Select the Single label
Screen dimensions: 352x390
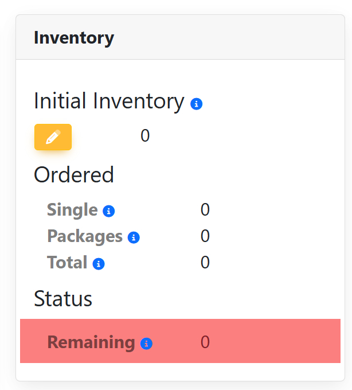coord(72,210)
